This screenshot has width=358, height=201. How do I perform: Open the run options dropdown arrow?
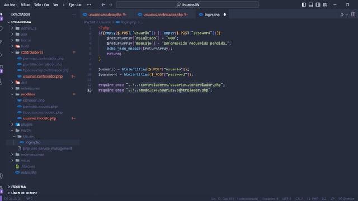click(347, 15)
